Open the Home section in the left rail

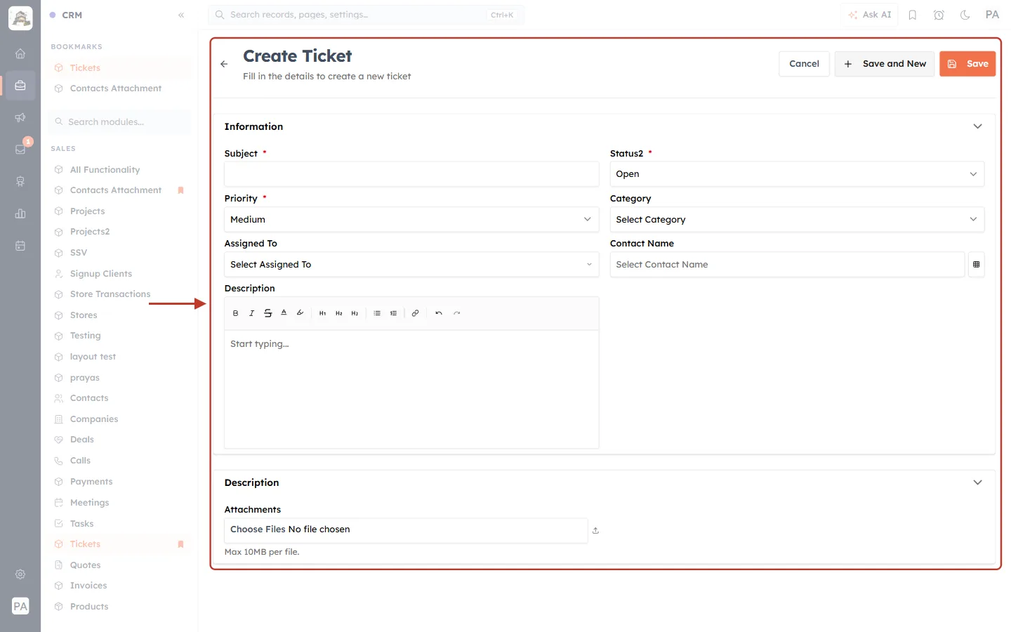click(20, 53)
